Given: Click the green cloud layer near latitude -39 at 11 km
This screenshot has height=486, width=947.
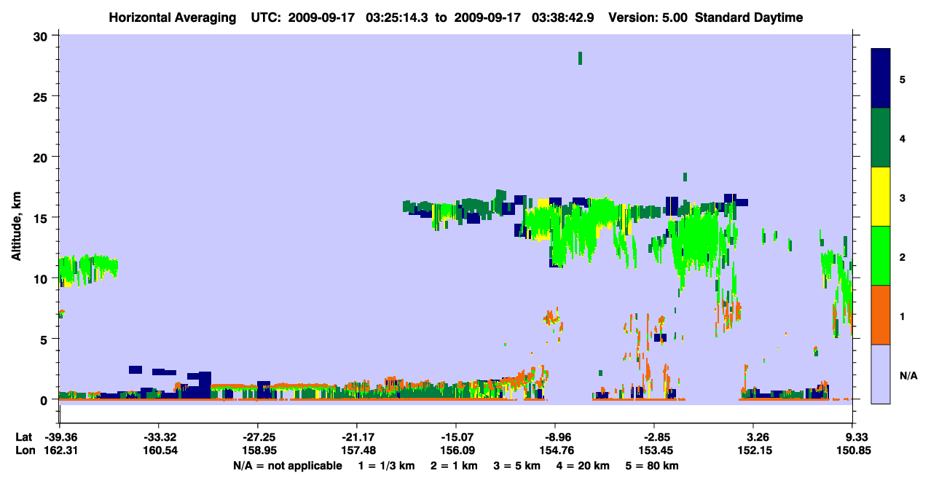Looking at the screenshot, I should click(x=88, y=269).
